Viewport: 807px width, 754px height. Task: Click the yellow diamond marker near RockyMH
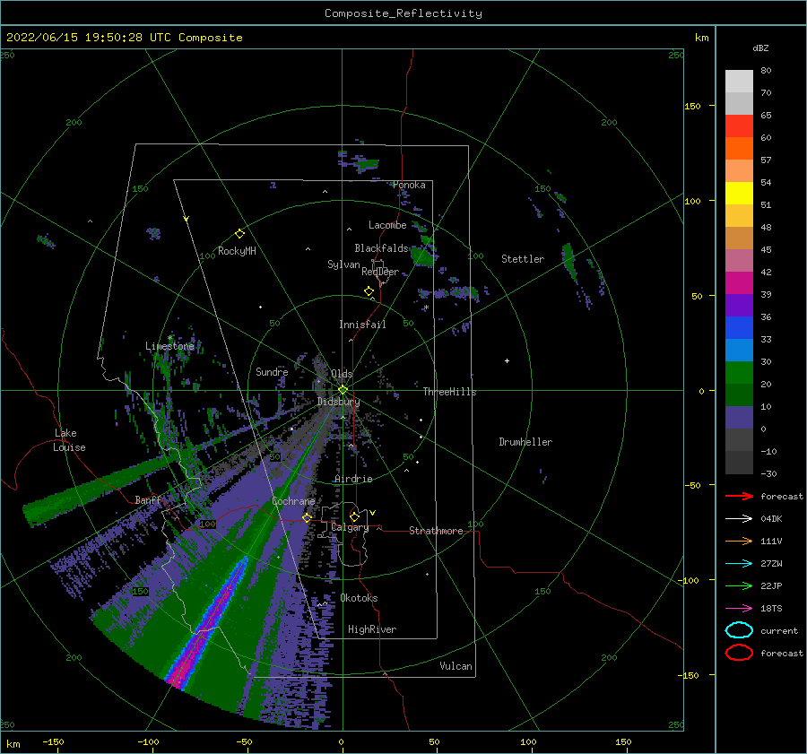click(239, 234)
